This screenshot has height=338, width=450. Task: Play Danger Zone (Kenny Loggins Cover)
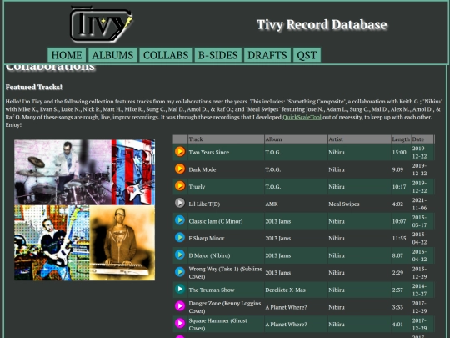coord(180,306)
